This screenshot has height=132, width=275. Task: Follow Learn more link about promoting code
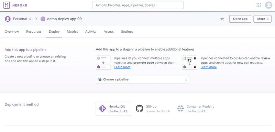(x=122, y=67)
